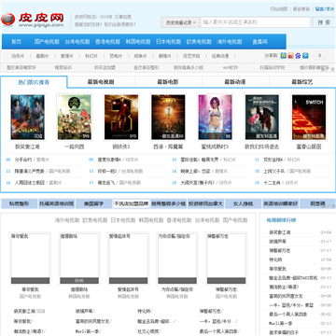Share via the red share icon
This screenshot has height=336, width=336.
(290, 56)
